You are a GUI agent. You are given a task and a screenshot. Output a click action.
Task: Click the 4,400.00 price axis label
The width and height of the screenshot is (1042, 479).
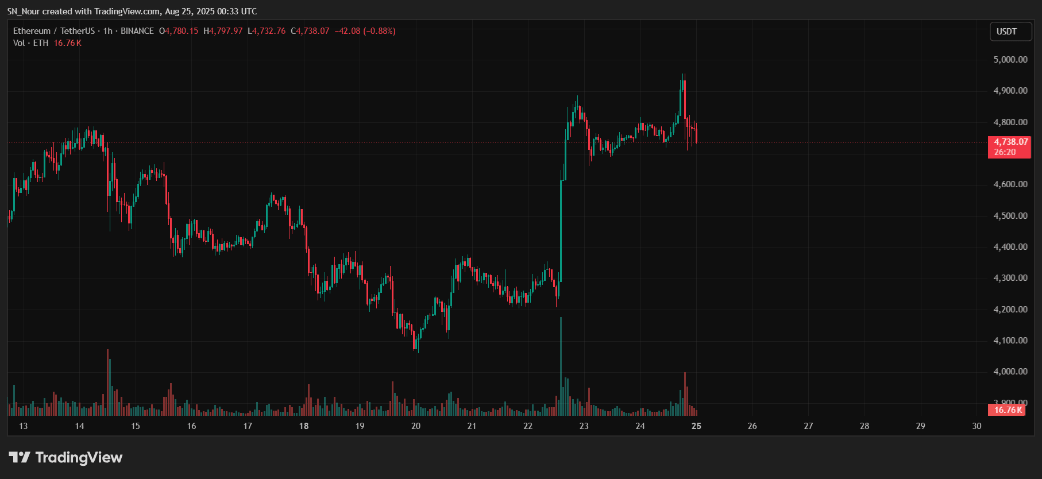coord(1010,247)
